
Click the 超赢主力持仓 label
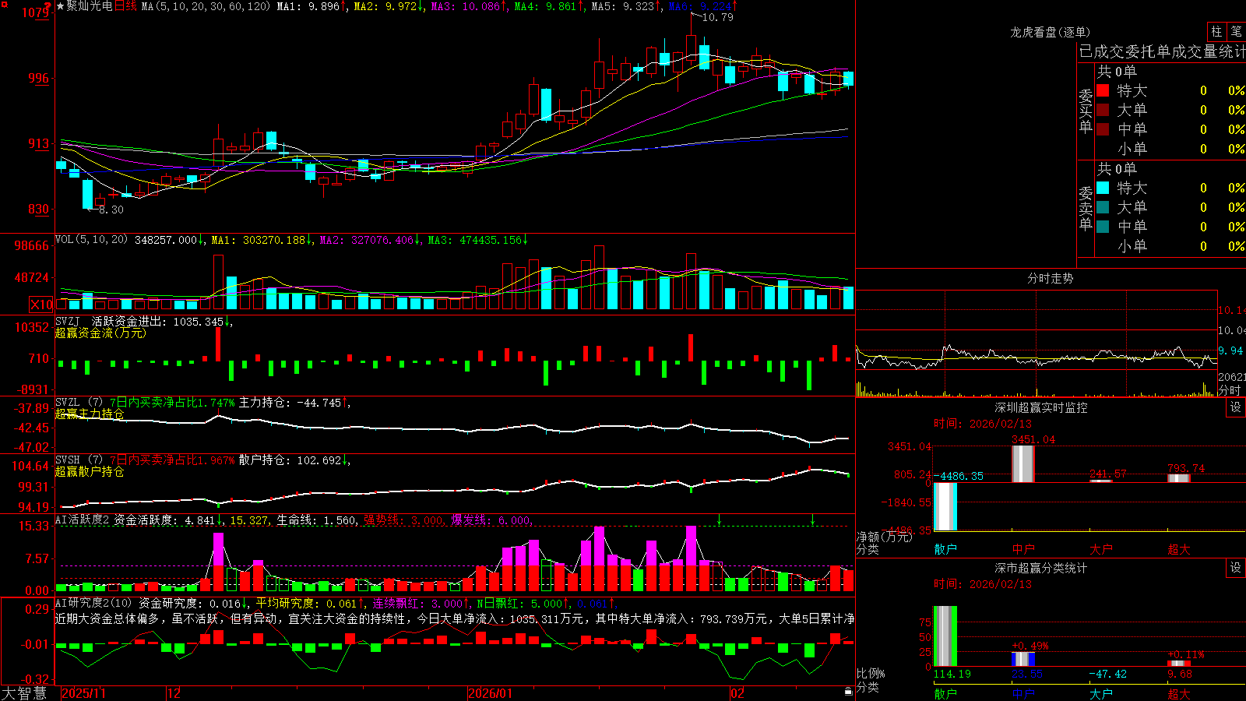point(89,414)
